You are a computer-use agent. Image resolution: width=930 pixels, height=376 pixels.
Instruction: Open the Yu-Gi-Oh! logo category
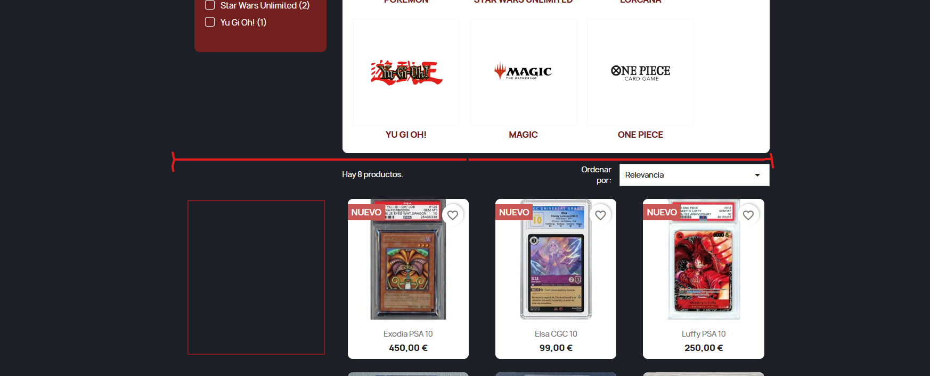tap(406, 72)
